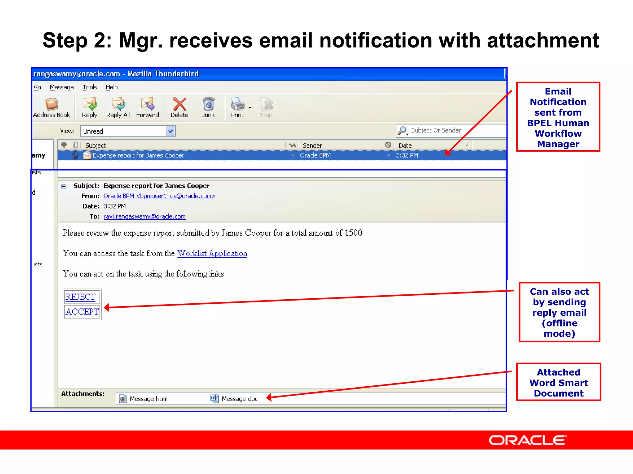This screenshot has width=633, height=474.
Task: Click the ravi.rangaswamy@oracle.com recipient link
Action: (144, 216)
